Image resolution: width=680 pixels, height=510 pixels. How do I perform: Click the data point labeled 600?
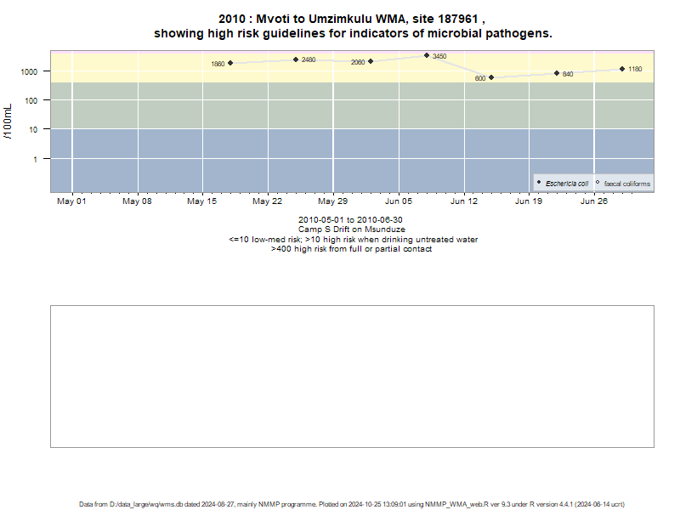point(491,77)
